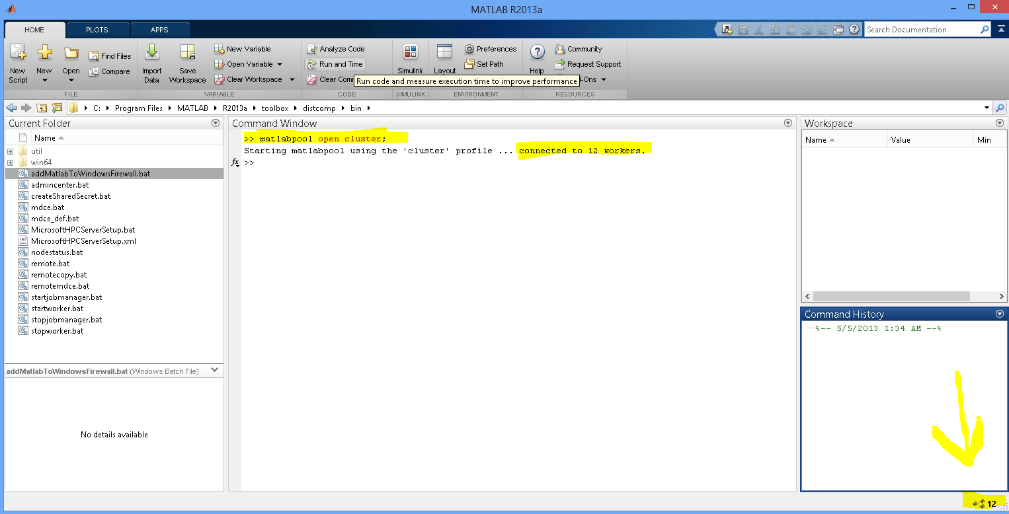Collapse the file details panel chevron

pos(214,371)
